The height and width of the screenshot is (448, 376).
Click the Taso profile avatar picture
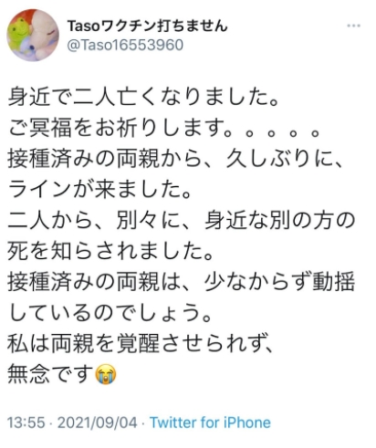(33, 35)
